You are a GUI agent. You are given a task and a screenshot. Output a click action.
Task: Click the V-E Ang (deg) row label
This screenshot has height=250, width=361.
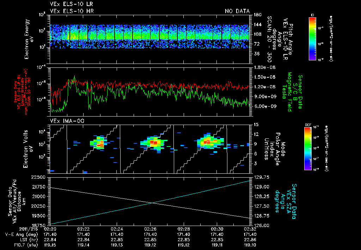tap(22, 234)
